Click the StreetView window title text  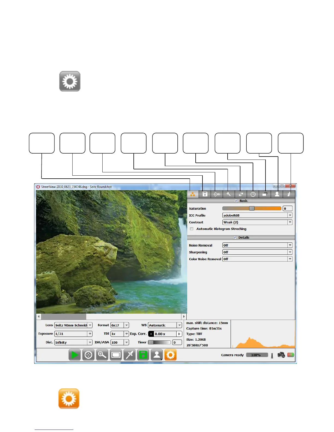click(x=76, y=187)
